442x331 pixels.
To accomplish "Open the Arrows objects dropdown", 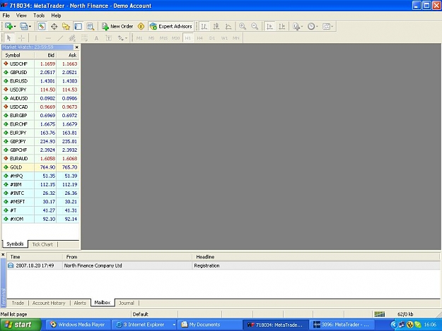I will click(x=122, y=38).
